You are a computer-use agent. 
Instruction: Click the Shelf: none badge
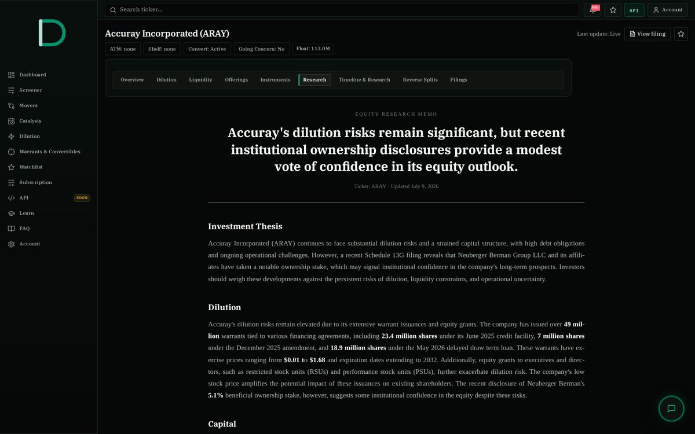coord(162,49)
